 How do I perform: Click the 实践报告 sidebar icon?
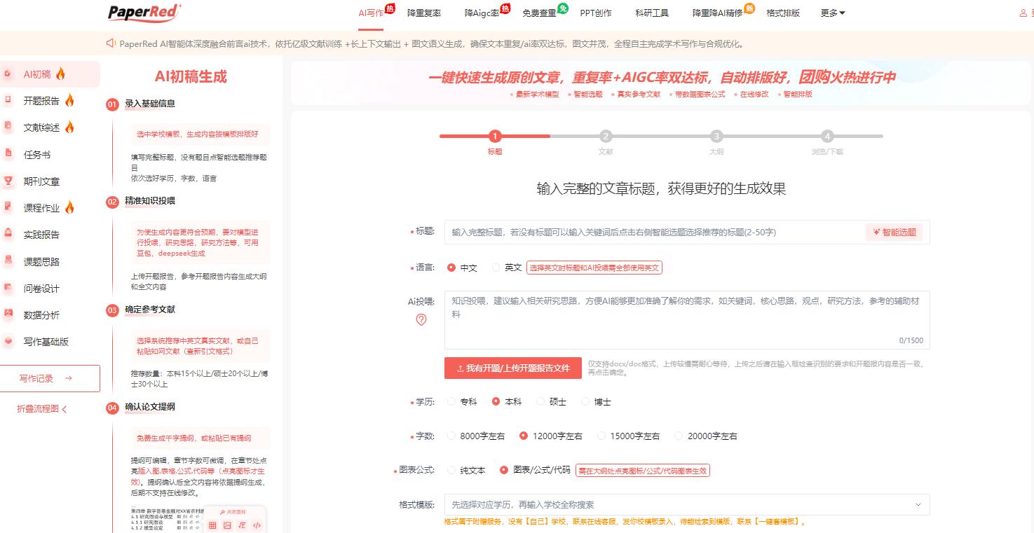tap(8, 234)
